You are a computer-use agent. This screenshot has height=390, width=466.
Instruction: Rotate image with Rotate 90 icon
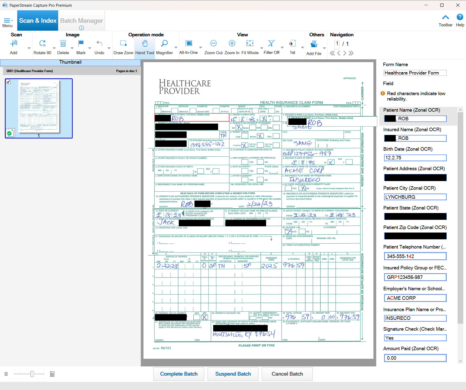pyautogui.click(x=42, y=43)
